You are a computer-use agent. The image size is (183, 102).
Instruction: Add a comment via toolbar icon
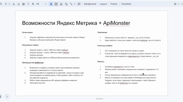(79, 4)
